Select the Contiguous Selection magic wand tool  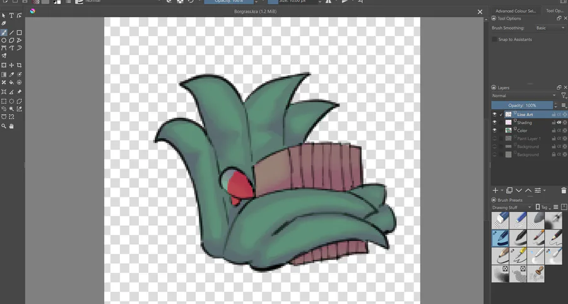tap(11, 109)
